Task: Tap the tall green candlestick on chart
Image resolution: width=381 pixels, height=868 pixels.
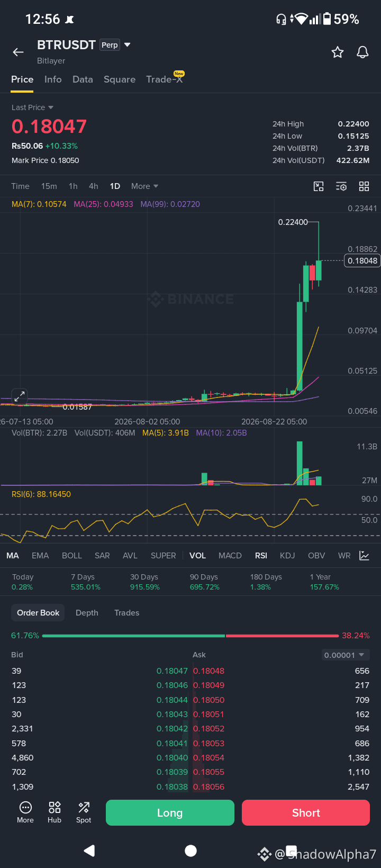Action: (x=300, y=347)
